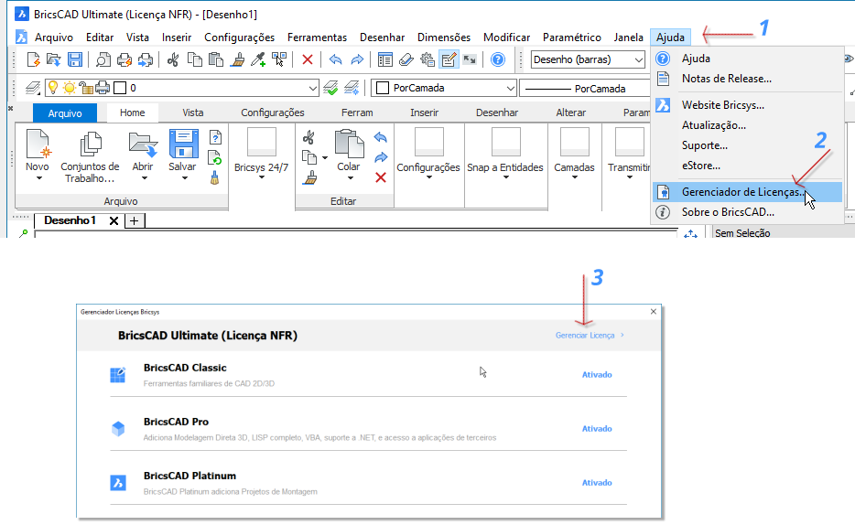Click the large Colar clipboard icon in ribbon
The image size is (855, 525).
click(349, 144)
